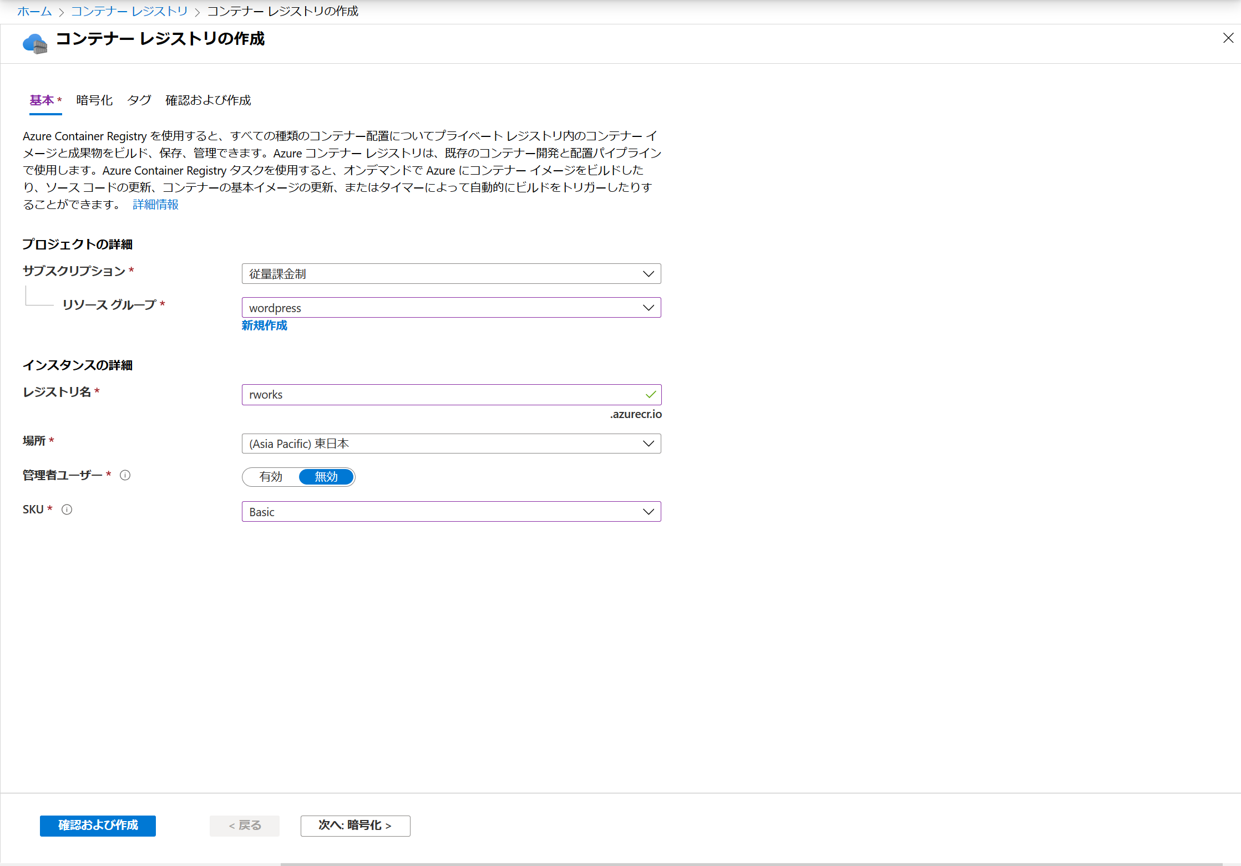1241x866 pixels.
Task: Open the リソース グループ dropdown showing wordpress
Action: [451, 308]
